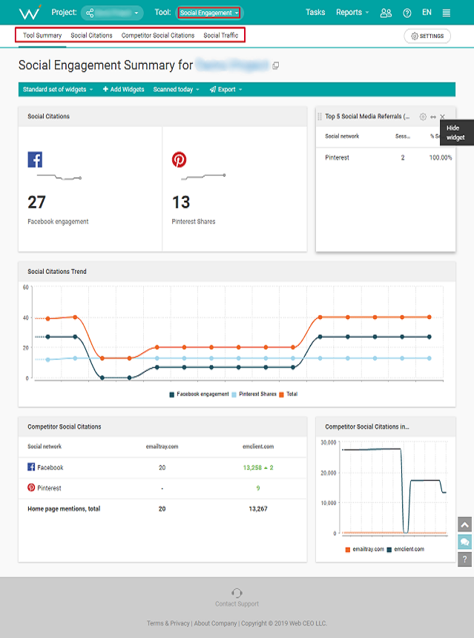Switch to Social Traffic tab
Screen dimensions: 474x638
click(x=221, y=36)
